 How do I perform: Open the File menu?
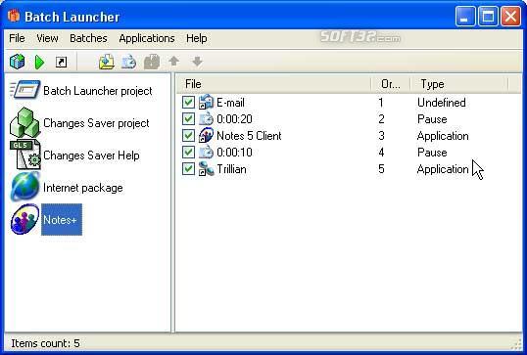point(17,38)
